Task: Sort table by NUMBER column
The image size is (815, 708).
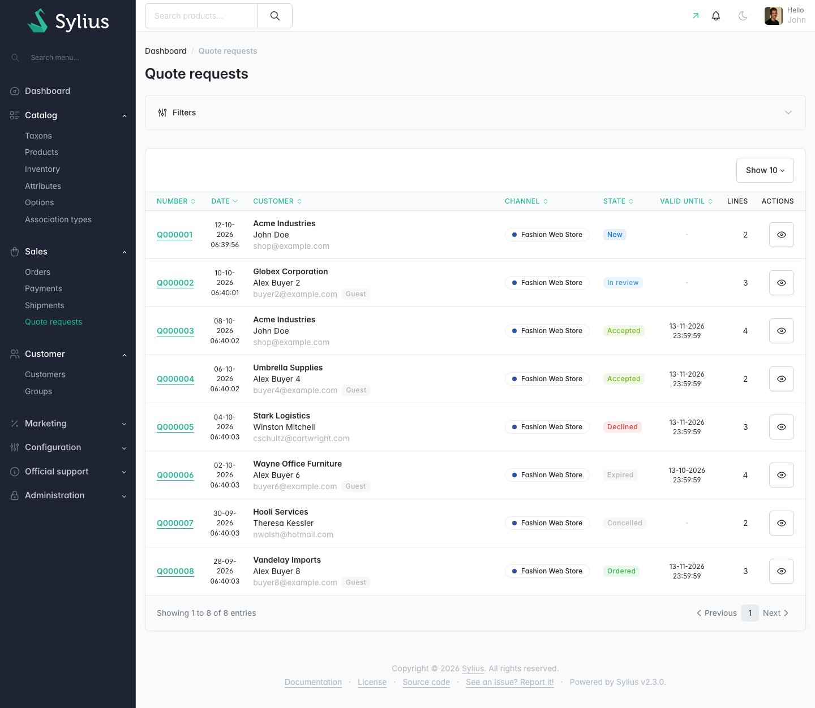Action: pos(176,201)
